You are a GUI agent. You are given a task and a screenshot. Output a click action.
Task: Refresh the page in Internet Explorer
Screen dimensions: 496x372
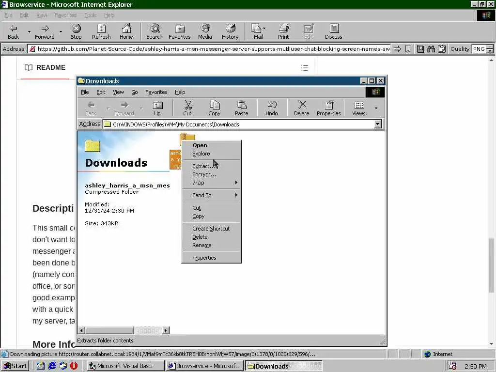tap(101, 31)
